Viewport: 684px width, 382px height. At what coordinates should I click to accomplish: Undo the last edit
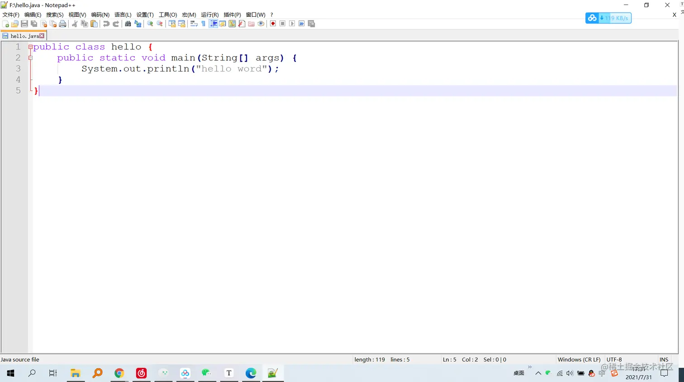point(105,24)
